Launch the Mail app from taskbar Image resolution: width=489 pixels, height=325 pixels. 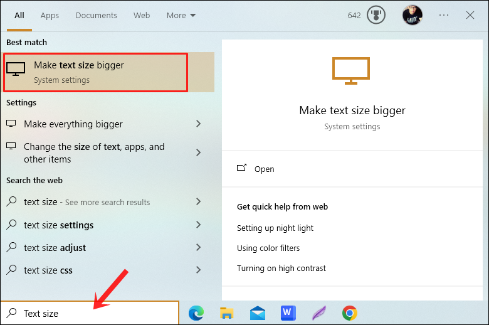coord(257,313)
